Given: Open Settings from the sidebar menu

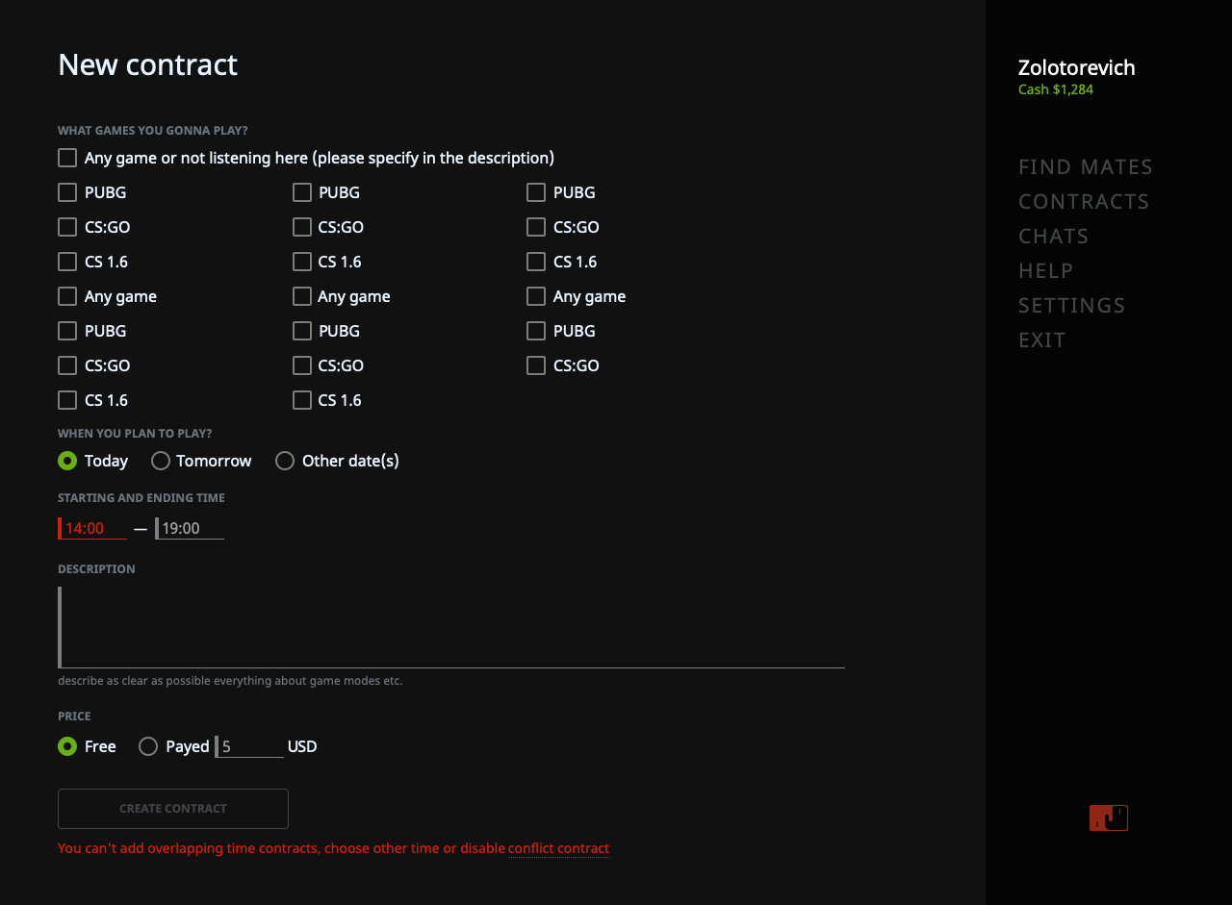Looking at the screenshot, I should tap(1072, 305).
